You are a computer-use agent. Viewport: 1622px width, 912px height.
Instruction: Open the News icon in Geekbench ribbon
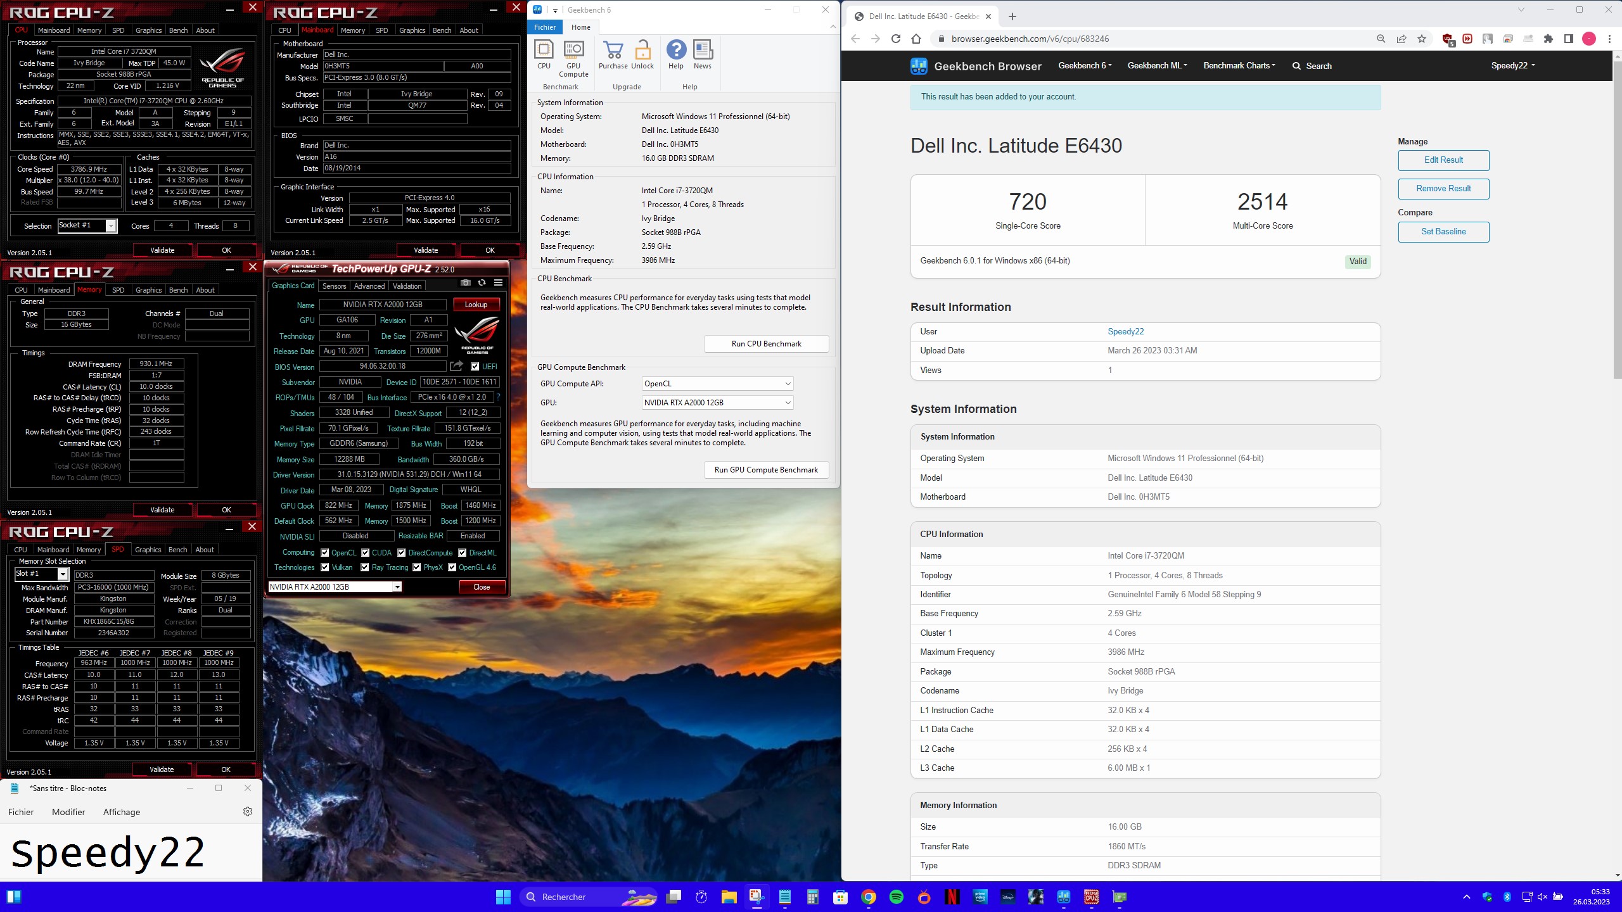(x=703, y=54)
